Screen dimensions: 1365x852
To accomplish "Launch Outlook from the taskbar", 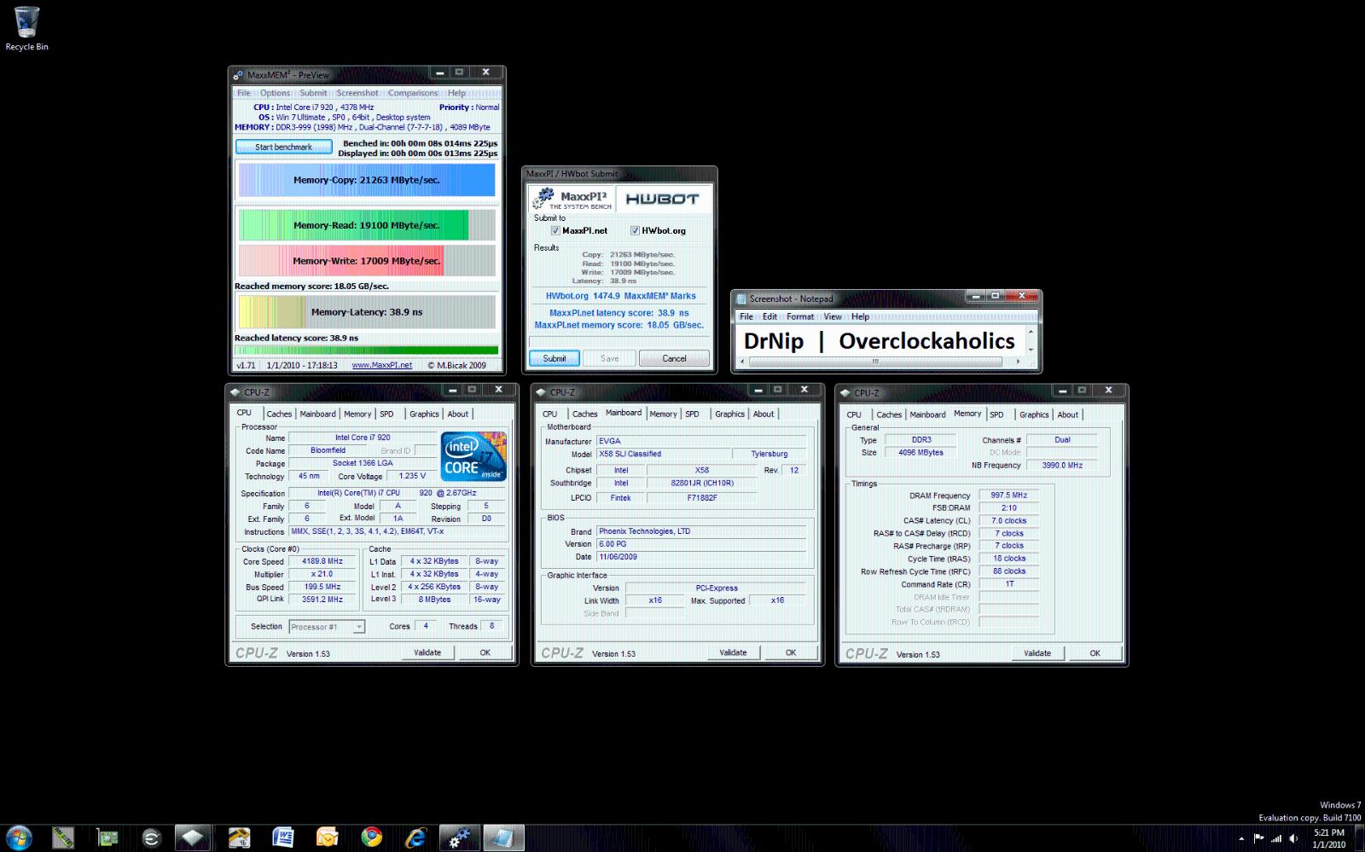I will click(328, 838).
